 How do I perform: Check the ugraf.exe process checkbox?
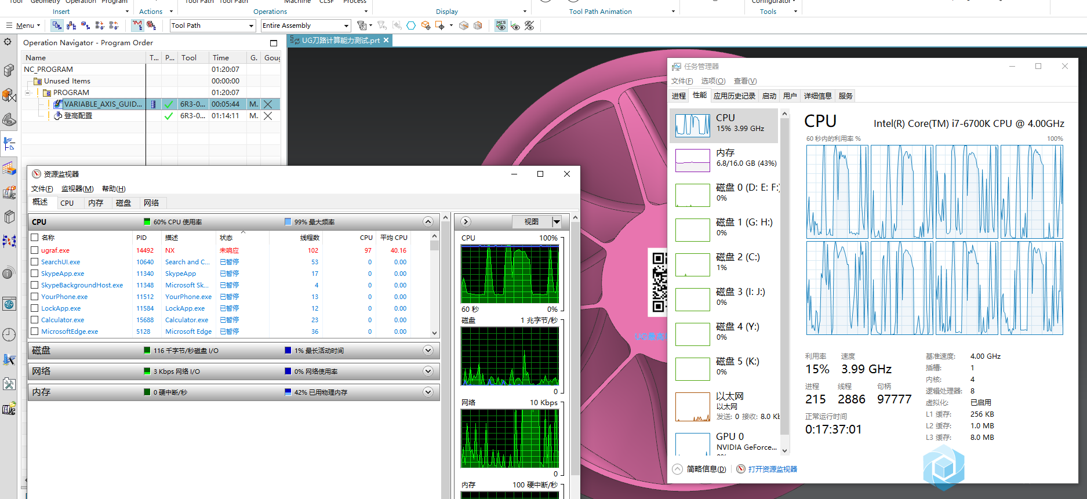pos(35,250)
